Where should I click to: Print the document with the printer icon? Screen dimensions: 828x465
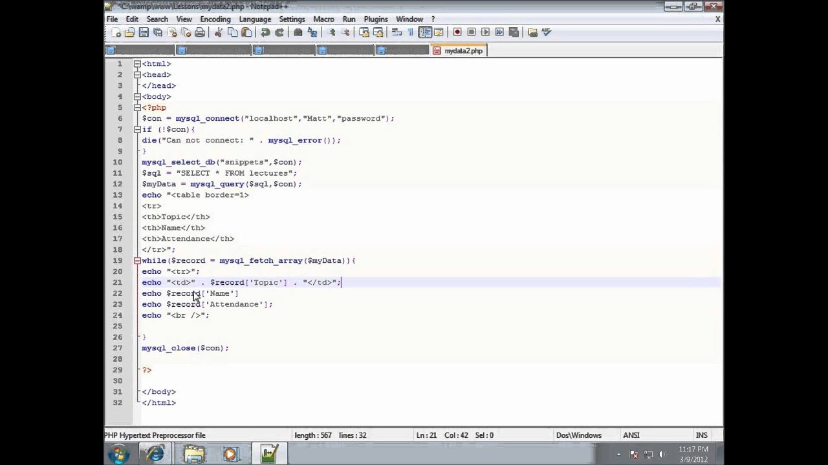point(200,32)
